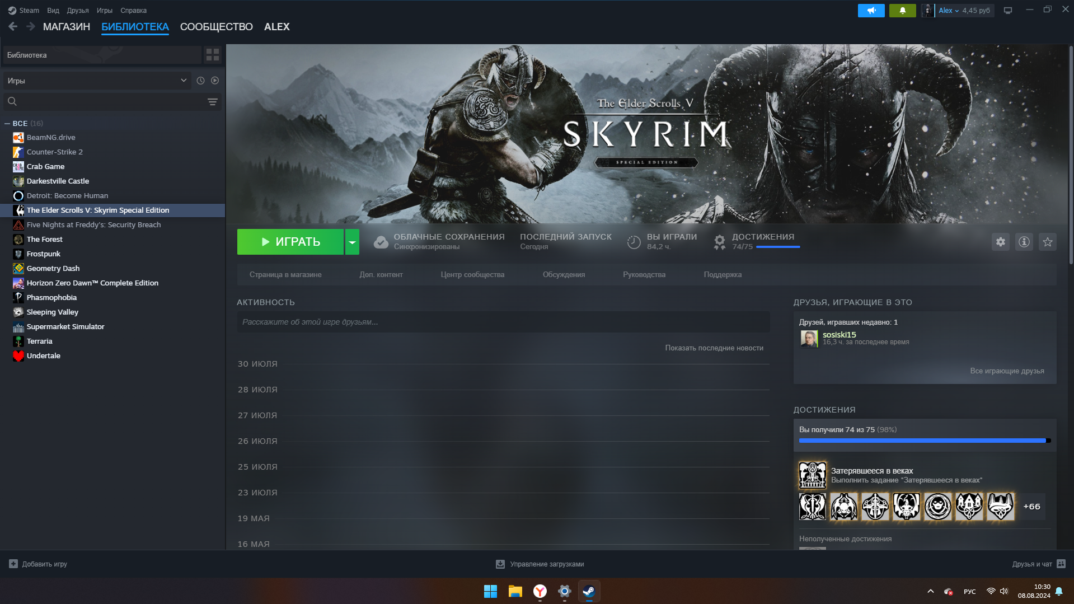Click the Frostpunk game icon
Viewport: 1074px width, 604px height.
click(x=18, y=254)
